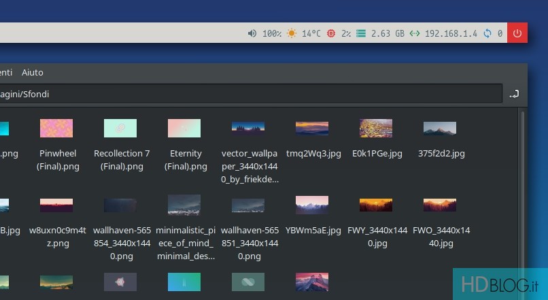Click the red power button

click(517, 33)
